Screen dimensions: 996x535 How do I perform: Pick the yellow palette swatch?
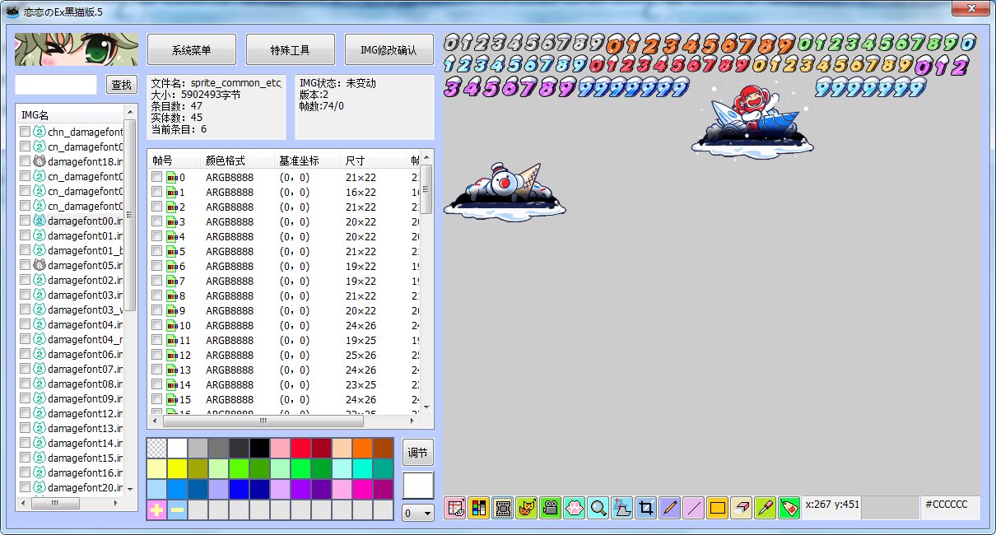pyautogui.click(x=177, y=469)
